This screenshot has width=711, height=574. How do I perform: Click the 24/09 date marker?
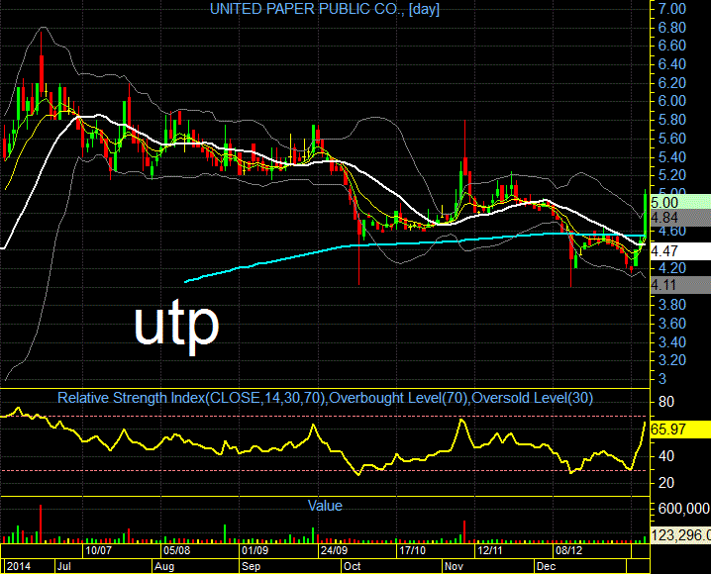[334, 550]
